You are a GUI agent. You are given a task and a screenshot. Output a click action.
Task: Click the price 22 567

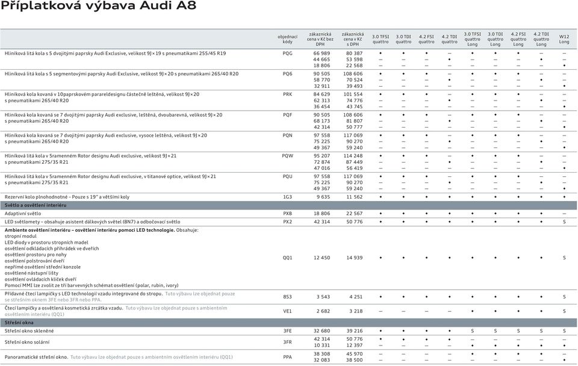tap(354, 214)
